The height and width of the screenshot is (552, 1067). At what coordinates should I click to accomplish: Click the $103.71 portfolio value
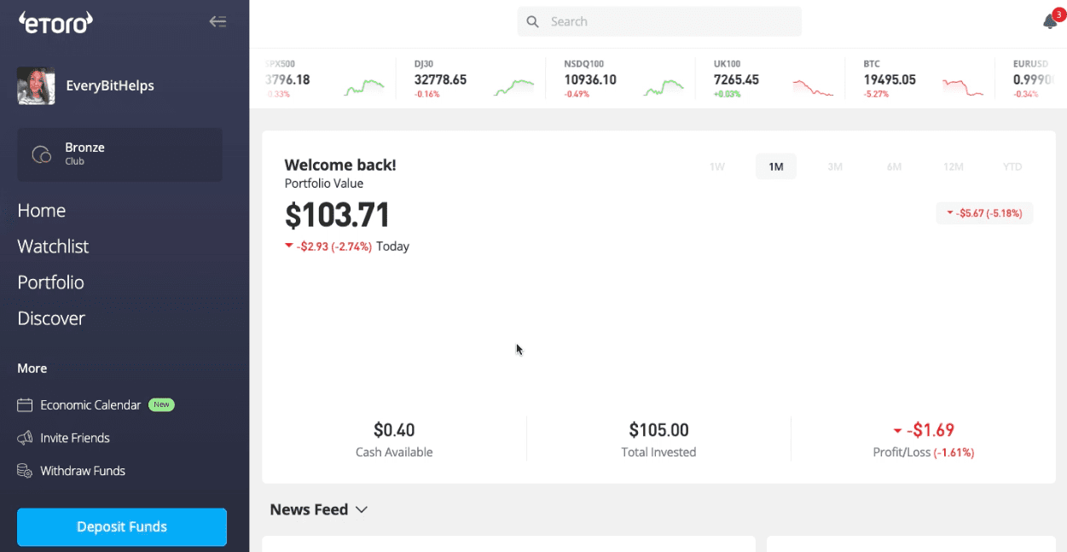click(337, 215)
